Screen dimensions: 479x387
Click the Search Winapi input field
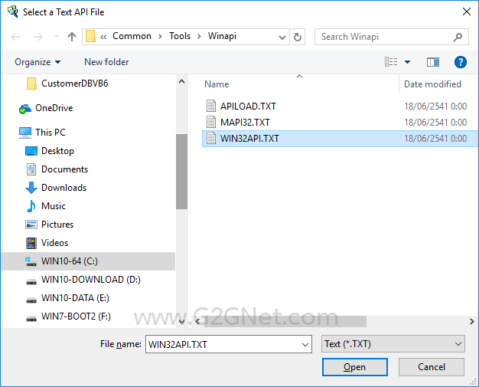(384, 37)
